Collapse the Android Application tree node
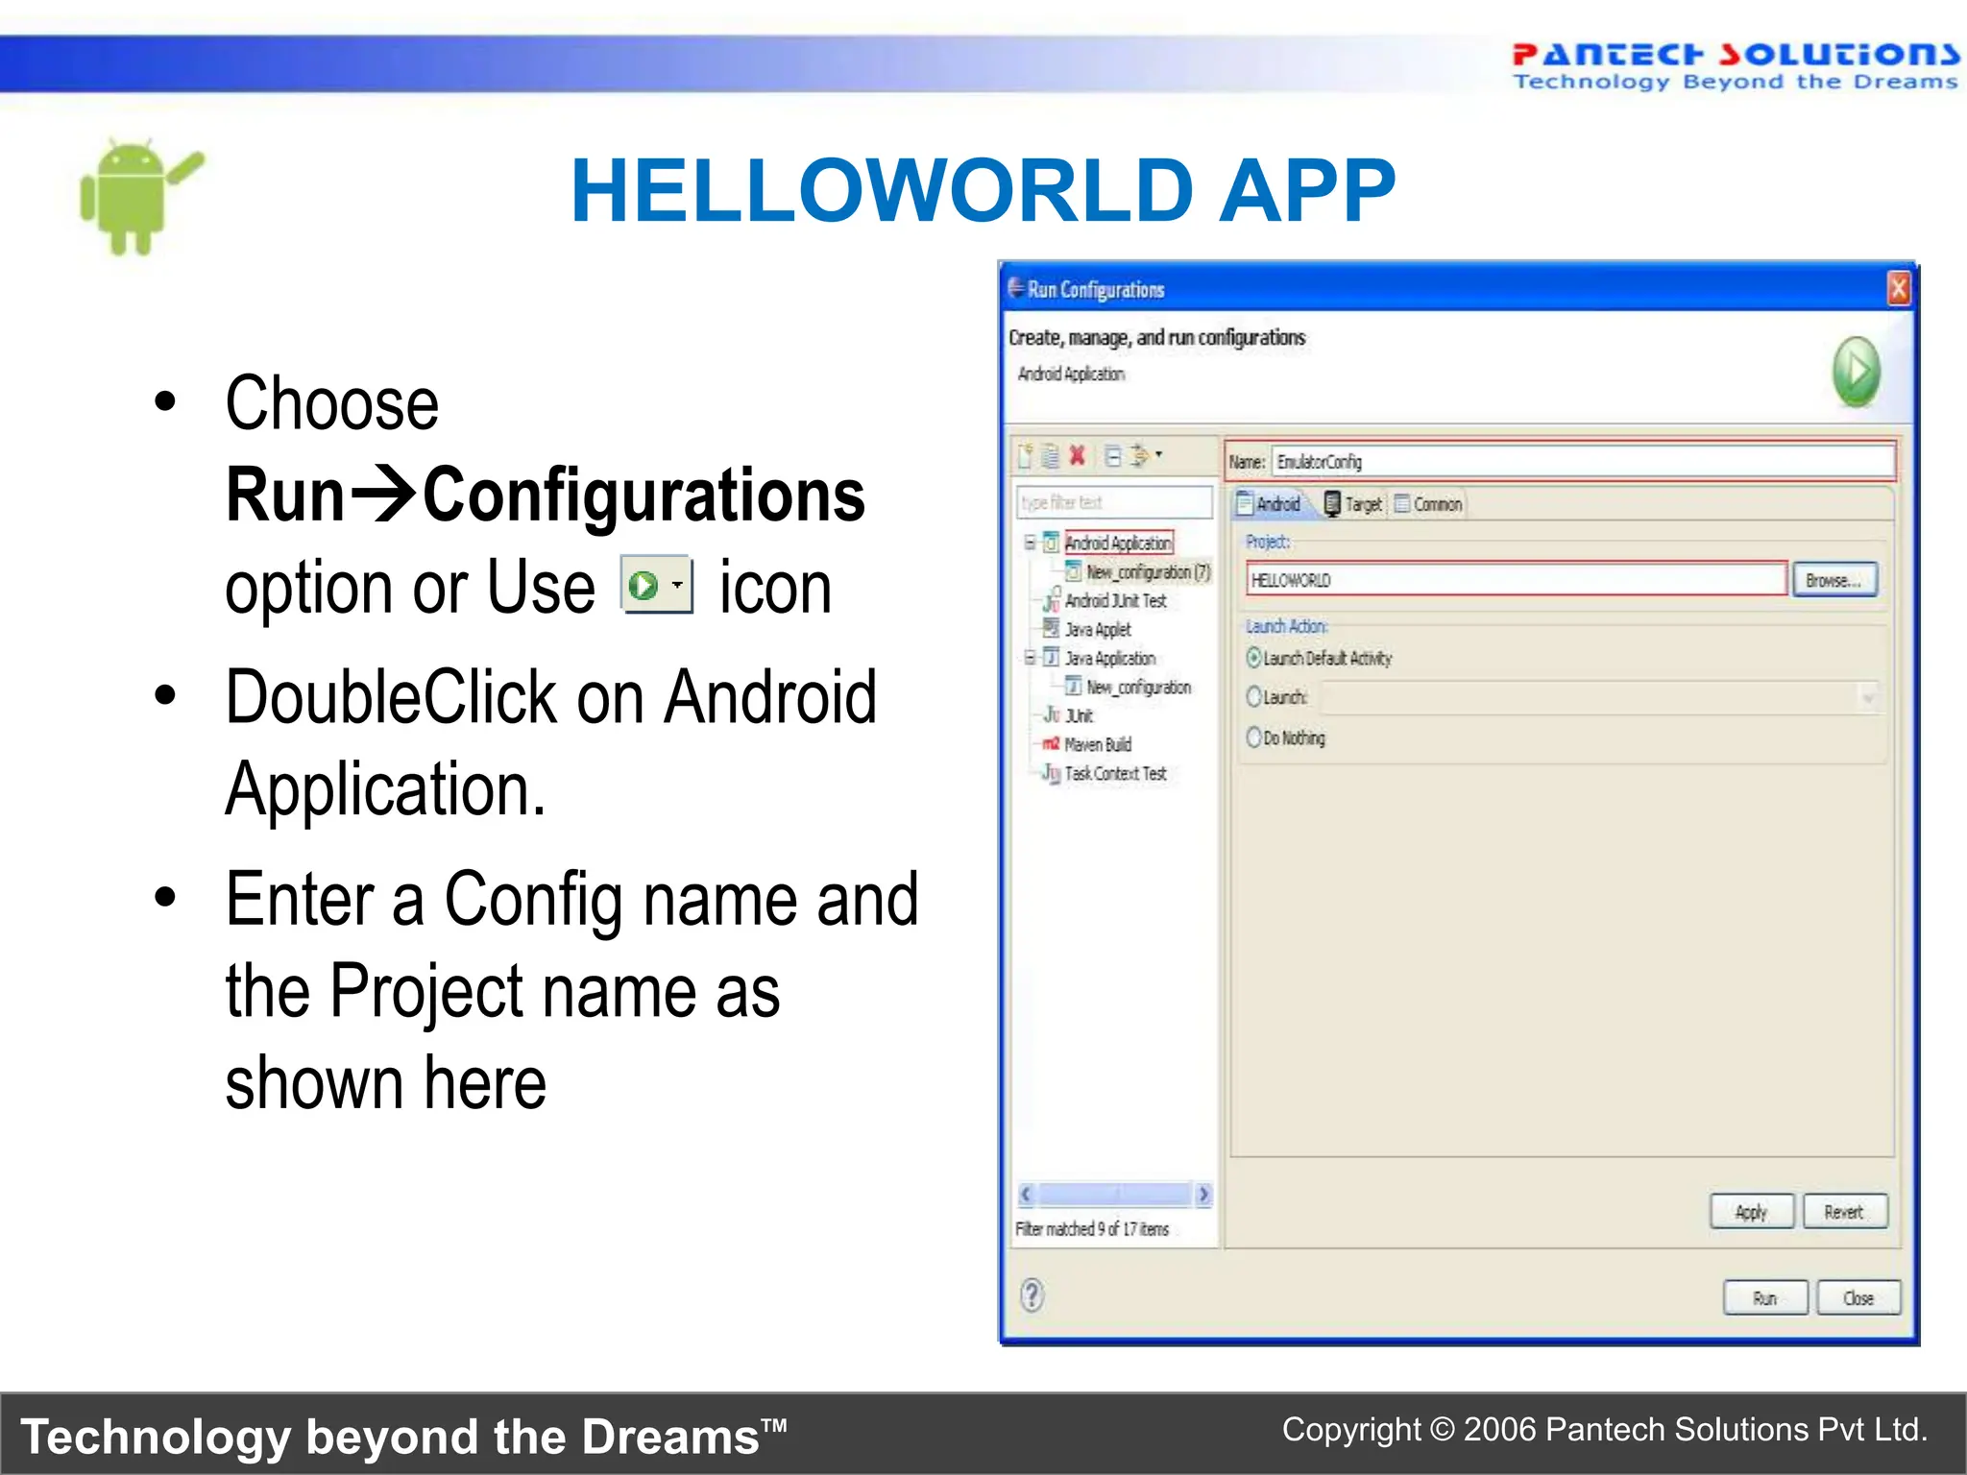Viewport: 1967px width, 1475px height. [x=1029, y=543]
